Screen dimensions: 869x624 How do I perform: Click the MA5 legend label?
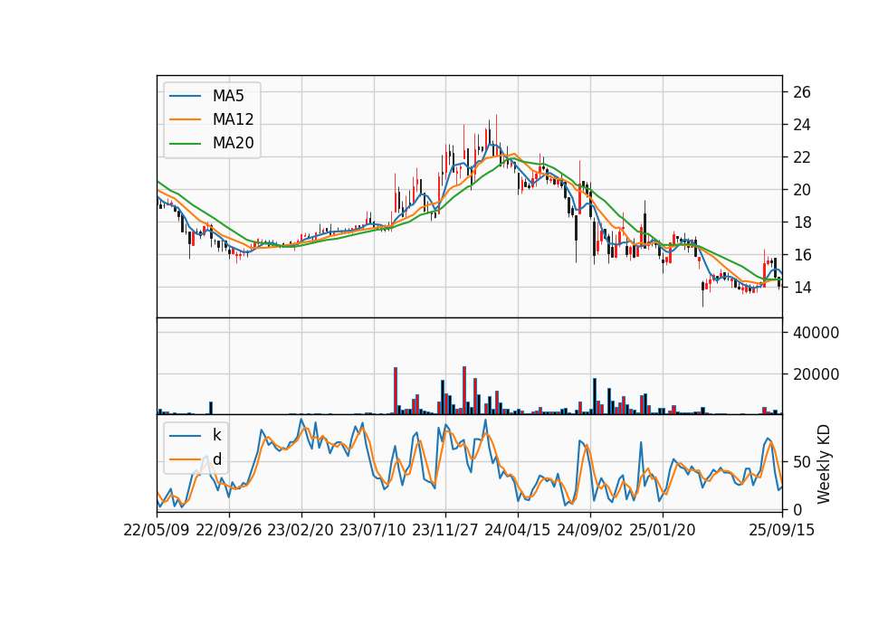[x=228, y=96]
